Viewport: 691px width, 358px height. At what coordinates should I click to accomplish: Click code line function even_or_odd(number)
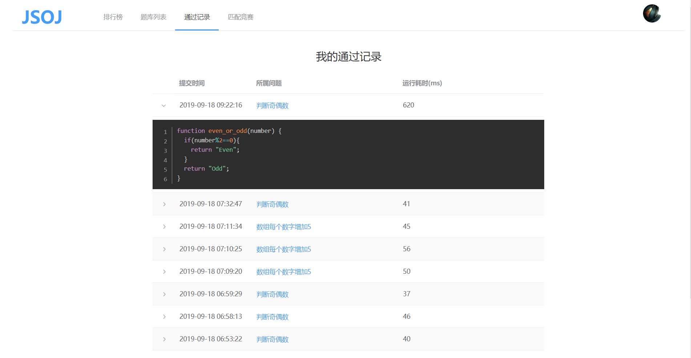(x=229, y=131)
